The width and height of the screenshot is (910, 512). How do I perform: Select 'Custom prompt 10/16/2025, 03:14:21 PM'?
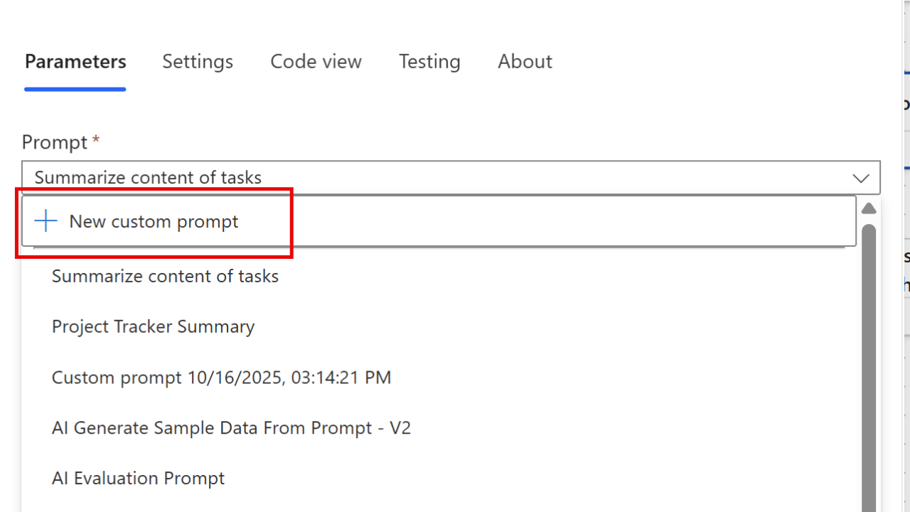pos(221,378)
